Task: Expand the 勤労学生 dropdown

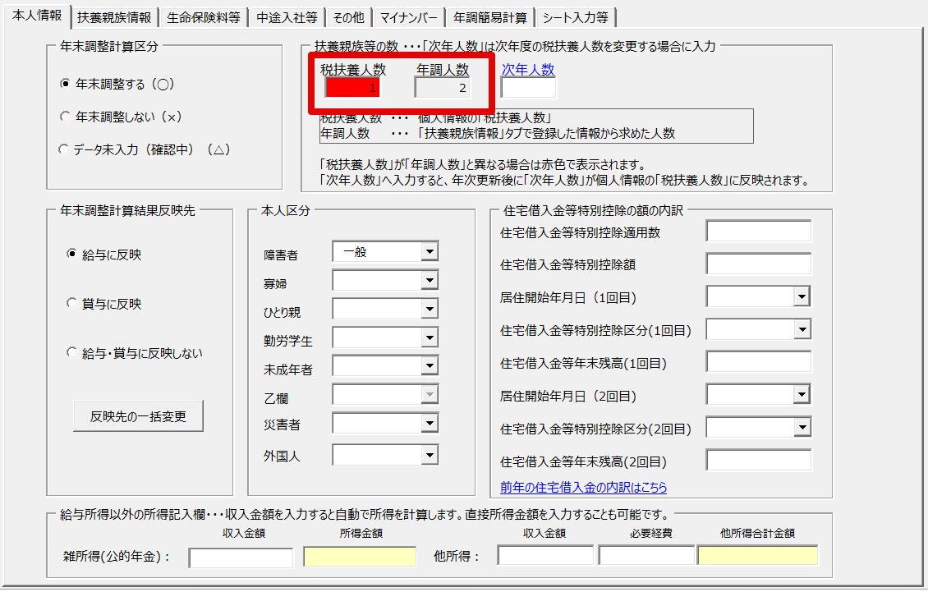Action: point(429,338)
